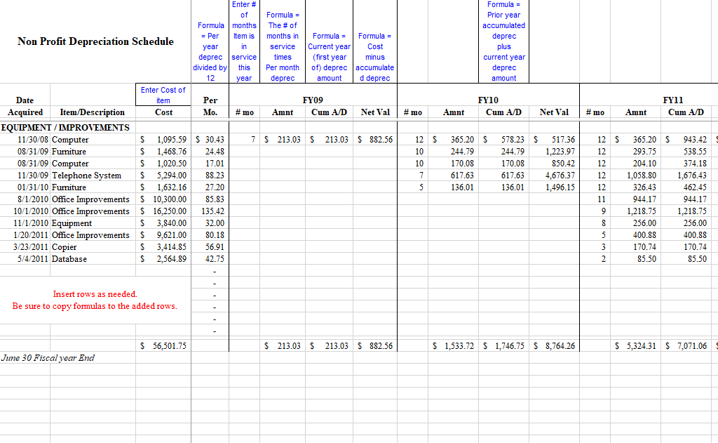718x443 pixels.
Task: Select the per-month value 32.00
Action: click(215, 223)
